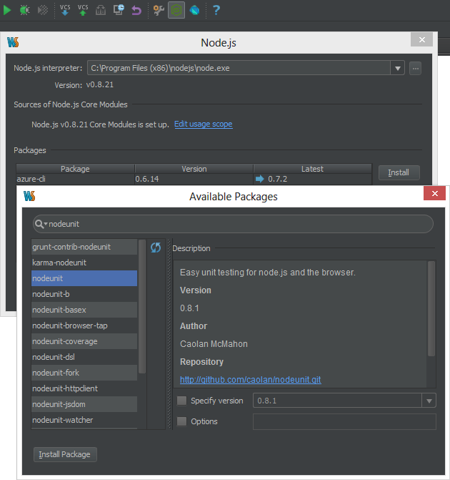Click the Install button in Node.js dialog
The image size is (450, 480).
tap(399, 172)
